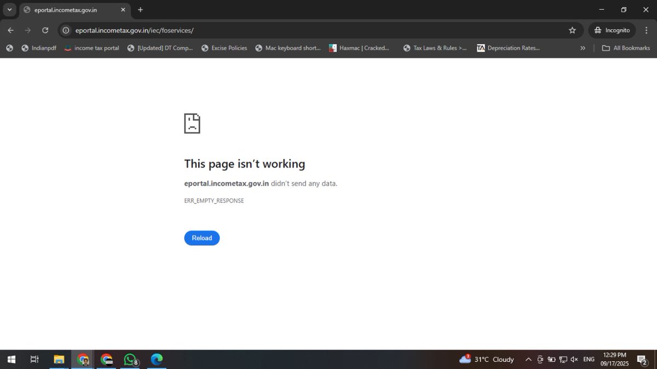The width and height of the screenshot is (657, 369).
Task: Click the Reload button on the error page
Action: pos(201,238)
